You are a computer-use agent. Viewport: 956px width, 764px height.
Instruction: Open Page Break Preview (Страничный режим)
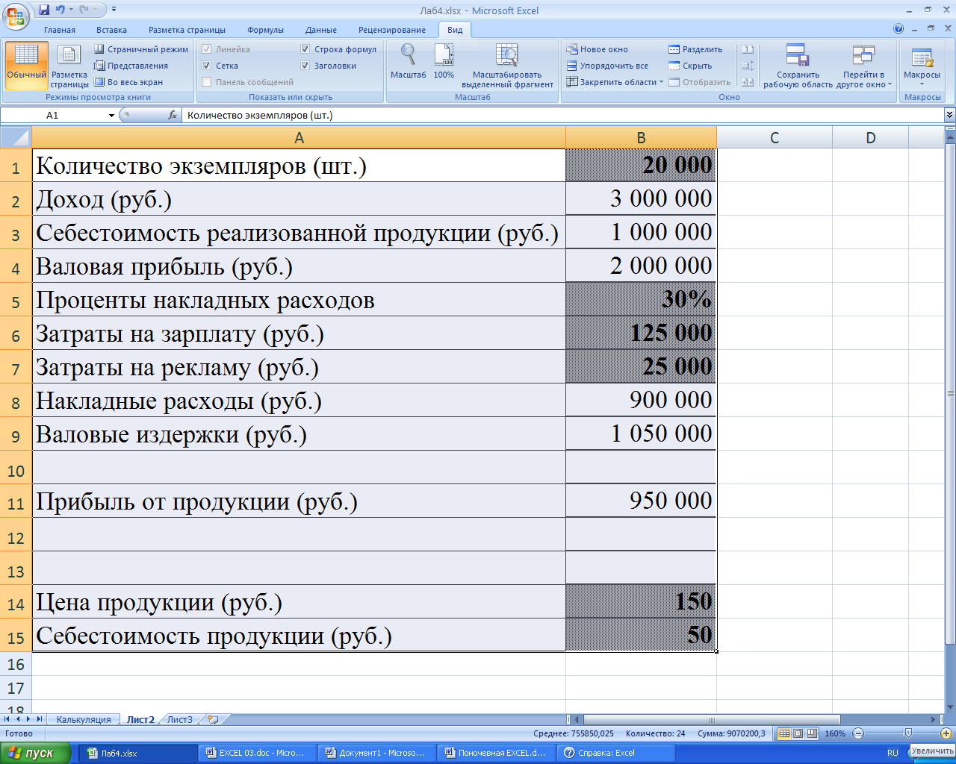click(141, 49)
